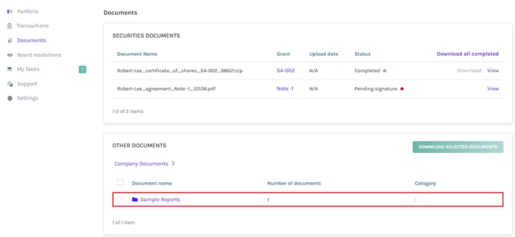Click the lowercase Document name column header
Screen dimensions: 515x237
(x=152, y=183)
